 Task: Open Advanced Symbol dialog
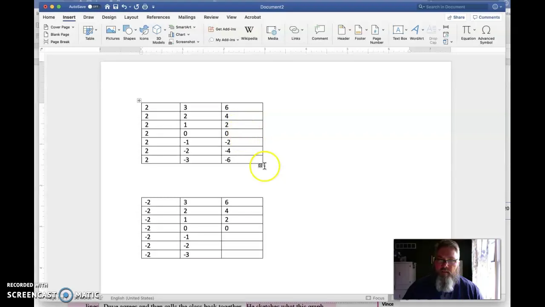(x=486, y=35)
